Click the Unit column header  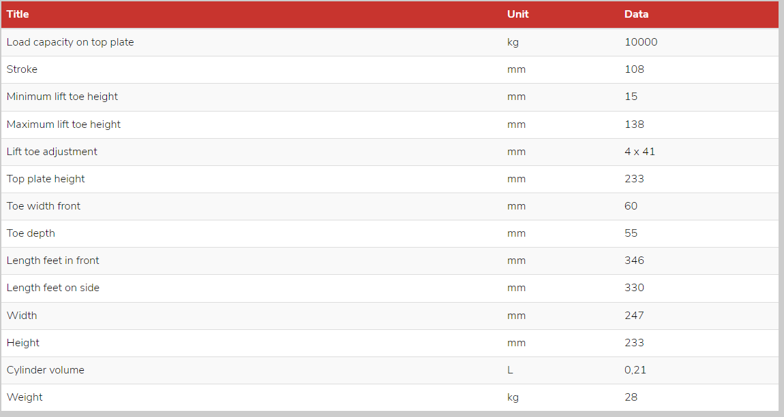pos(517,14)
